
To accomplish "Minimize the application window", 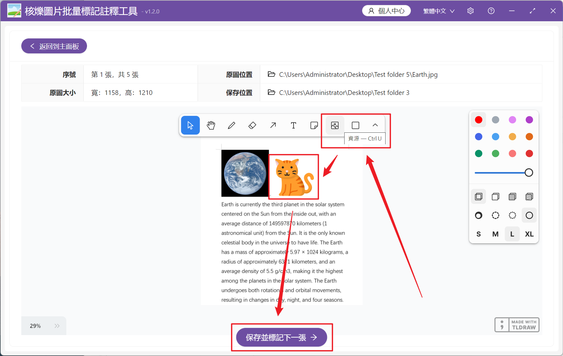I will [x=512, y=11].
